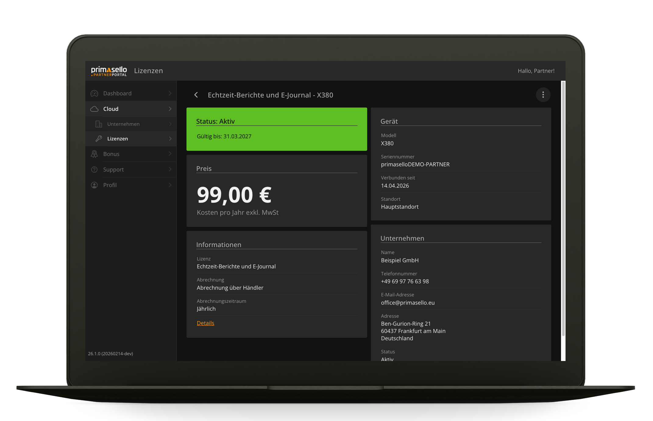Screen dimensions: 653x421
Task: Click the back arrow next to the license title
Action: point(196,95)
